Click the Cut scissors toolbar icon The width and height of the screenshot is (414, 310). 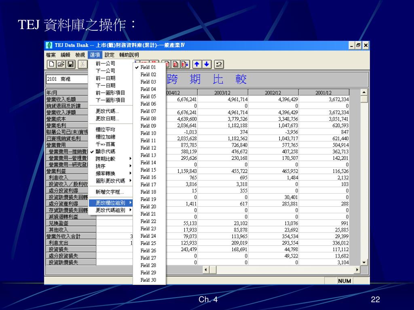pos(82,64)
